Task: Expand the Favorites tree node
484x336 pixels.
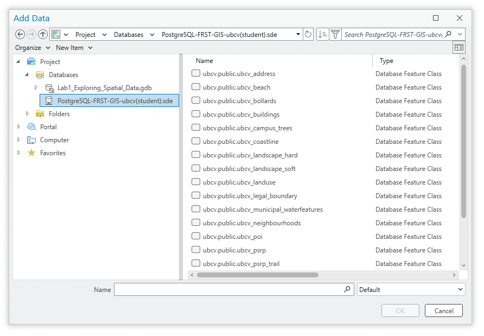Action: pos(18,153)
